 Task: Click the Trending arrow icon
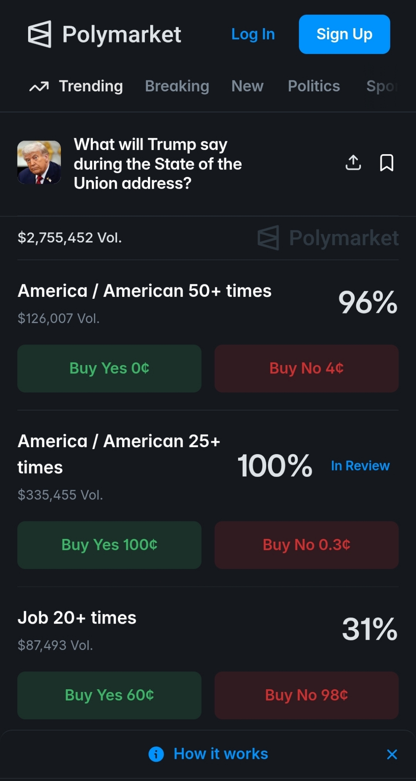tap(39, 87)
